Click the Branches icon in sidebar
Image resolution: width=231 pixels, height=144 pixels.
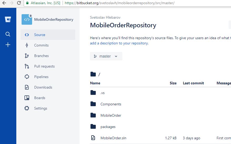27,56
